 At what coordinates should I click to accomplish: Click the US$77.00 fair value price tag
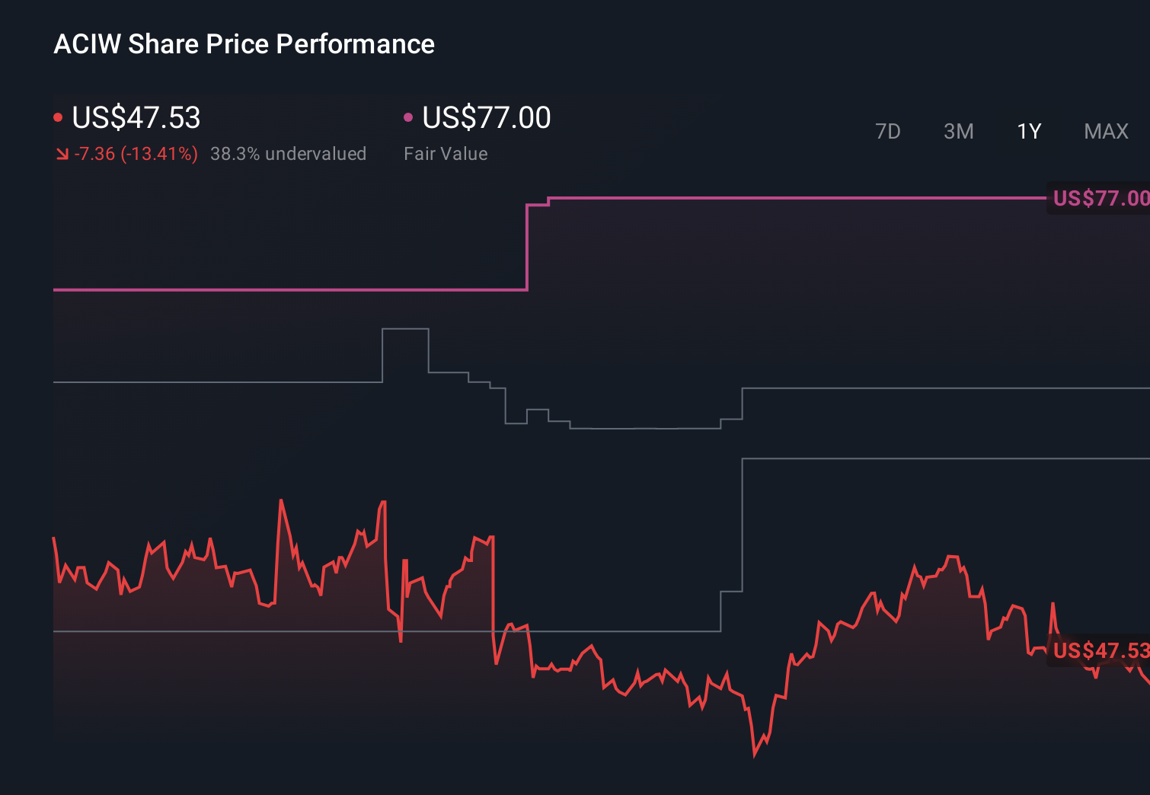click(x=1099, y=199)
